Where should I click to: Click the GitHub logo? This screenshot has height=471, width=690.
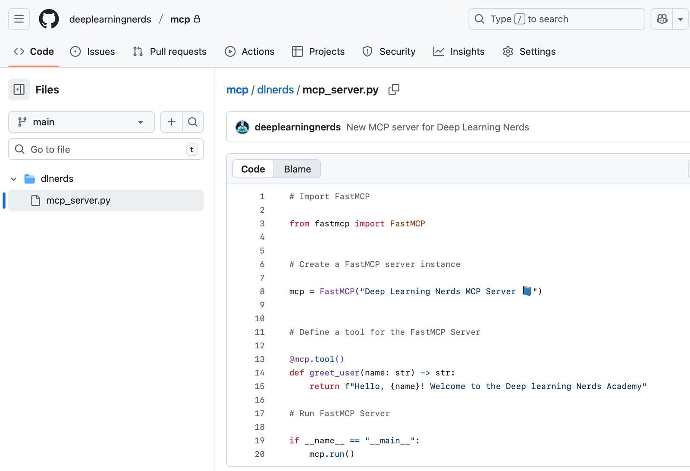click(x=48, y=19)
